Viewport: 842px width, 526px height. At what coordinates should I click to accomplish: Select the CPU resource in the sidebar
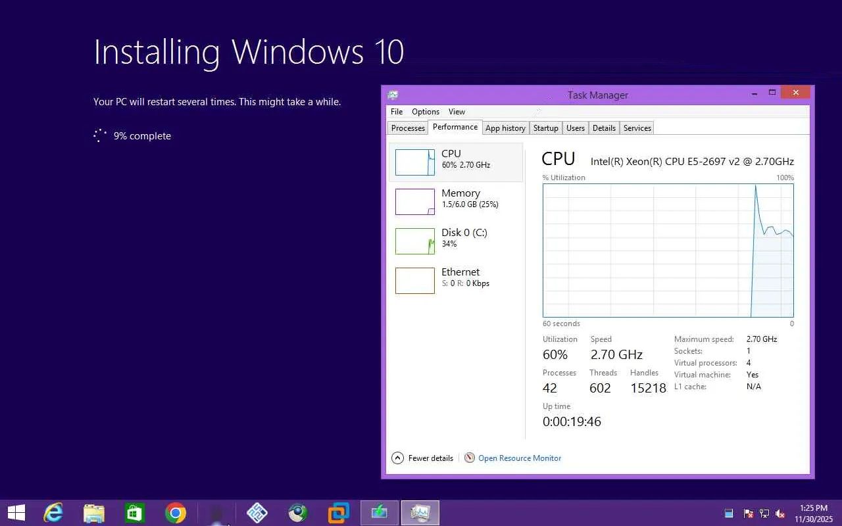(x=456, y=162)
